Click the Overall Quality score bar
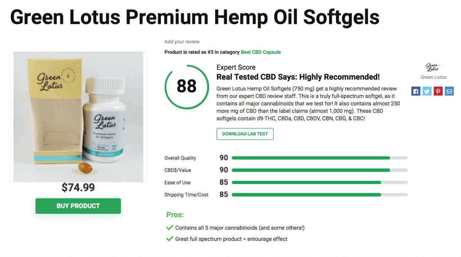The width and height of the screenshot is (461, 257). click(320, 158)
